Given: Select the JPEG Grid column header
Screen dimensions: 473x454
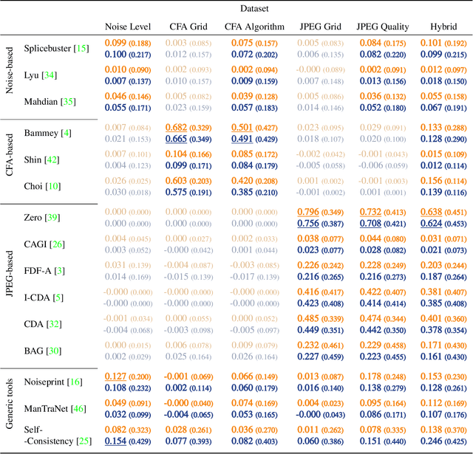Looking at the screenshot, I should point(320,27).
